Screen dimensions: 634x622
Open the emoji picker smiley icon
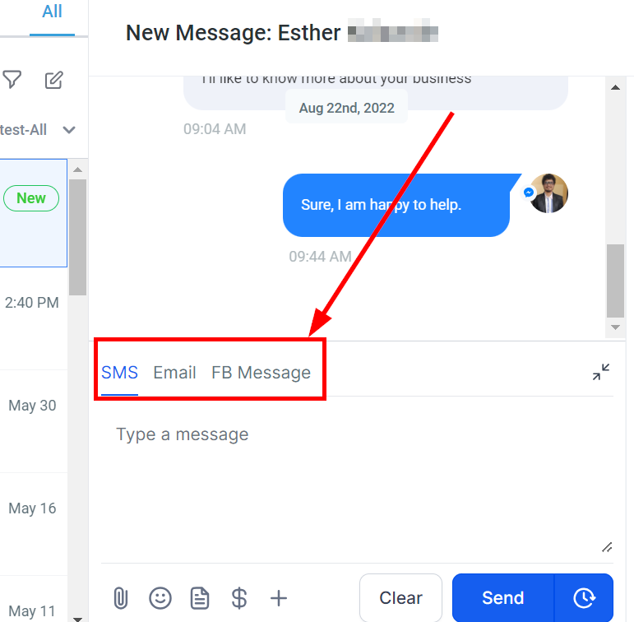pyautogui.click(x=160, y=597)
